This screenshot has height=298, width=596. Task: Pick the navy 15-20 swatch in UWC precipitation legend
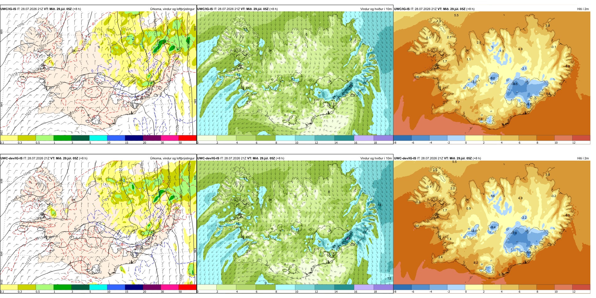tap(134, 138)
